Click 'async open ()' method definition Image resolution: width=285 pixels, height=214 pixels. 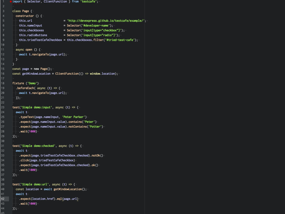point(28,50)
